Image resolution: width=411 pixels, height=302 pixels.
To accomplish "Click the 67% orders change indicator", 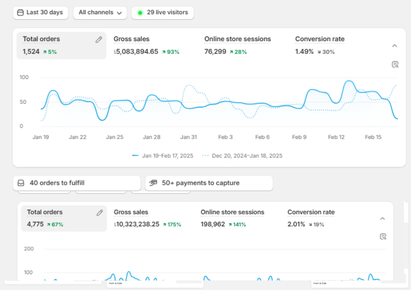I will (55, 225).
